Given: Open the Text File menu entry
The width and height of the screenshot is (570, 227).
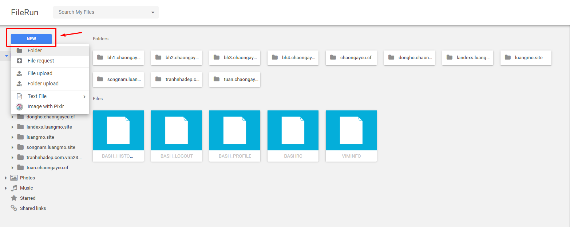Looking at the screenshot, I should pyautogui.click(x=50, y=96).
